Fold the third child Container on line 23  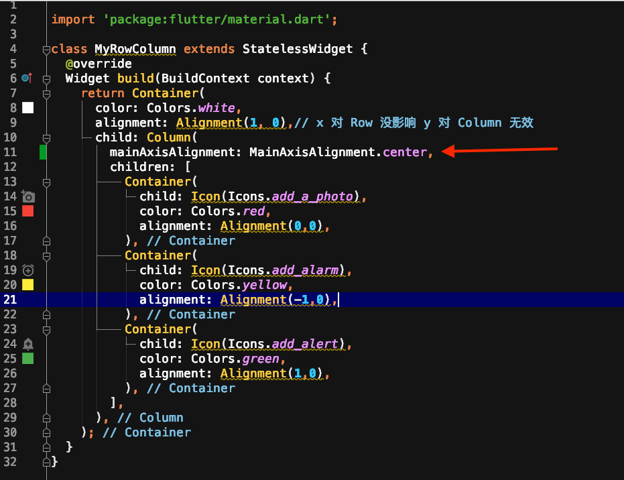click(46, 330)
